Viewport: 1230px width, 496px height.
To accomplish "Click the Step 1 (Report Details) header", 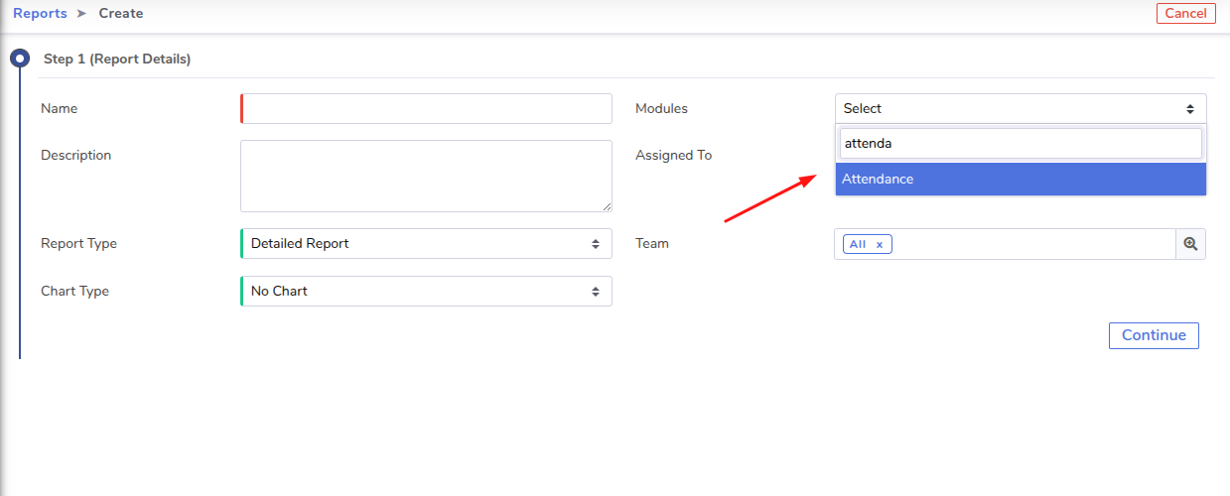I will coord(117,60).
